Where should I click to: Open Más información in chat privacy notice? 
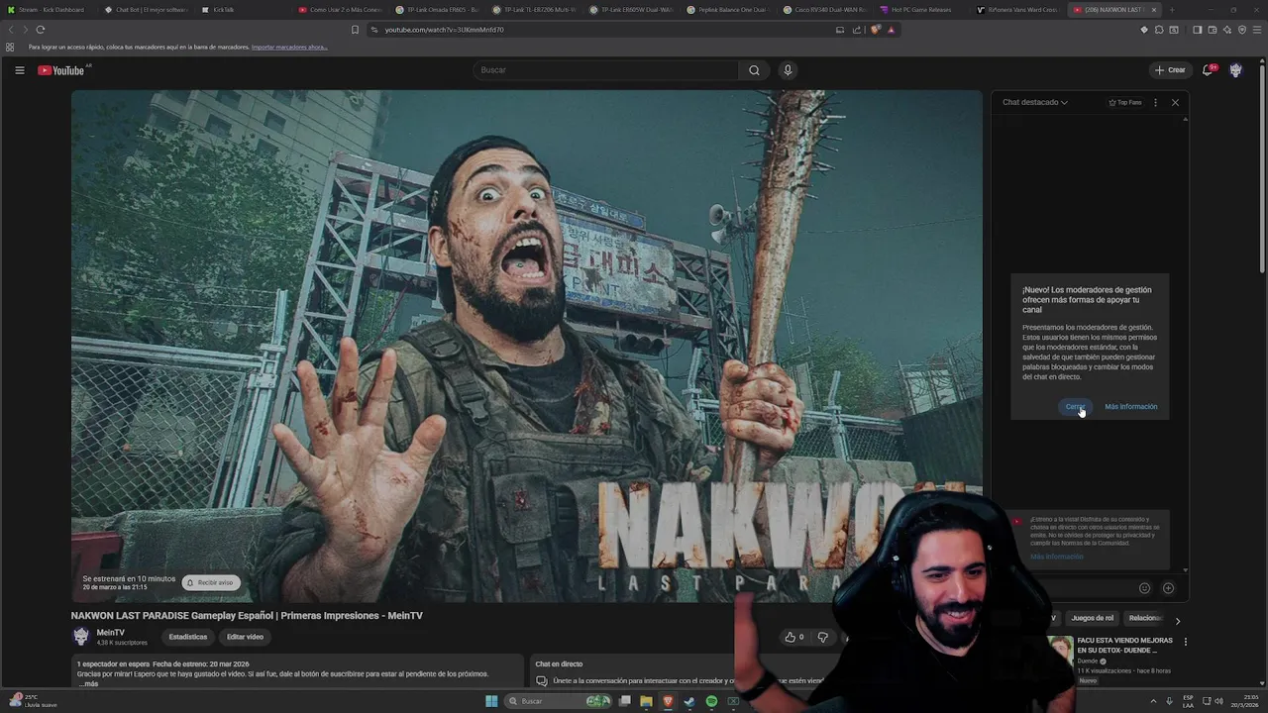pos(1056,557)
